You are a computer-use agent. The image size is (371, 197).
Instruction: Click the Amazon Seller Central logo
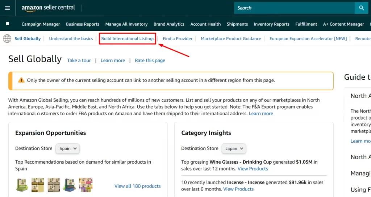[48, 8]
